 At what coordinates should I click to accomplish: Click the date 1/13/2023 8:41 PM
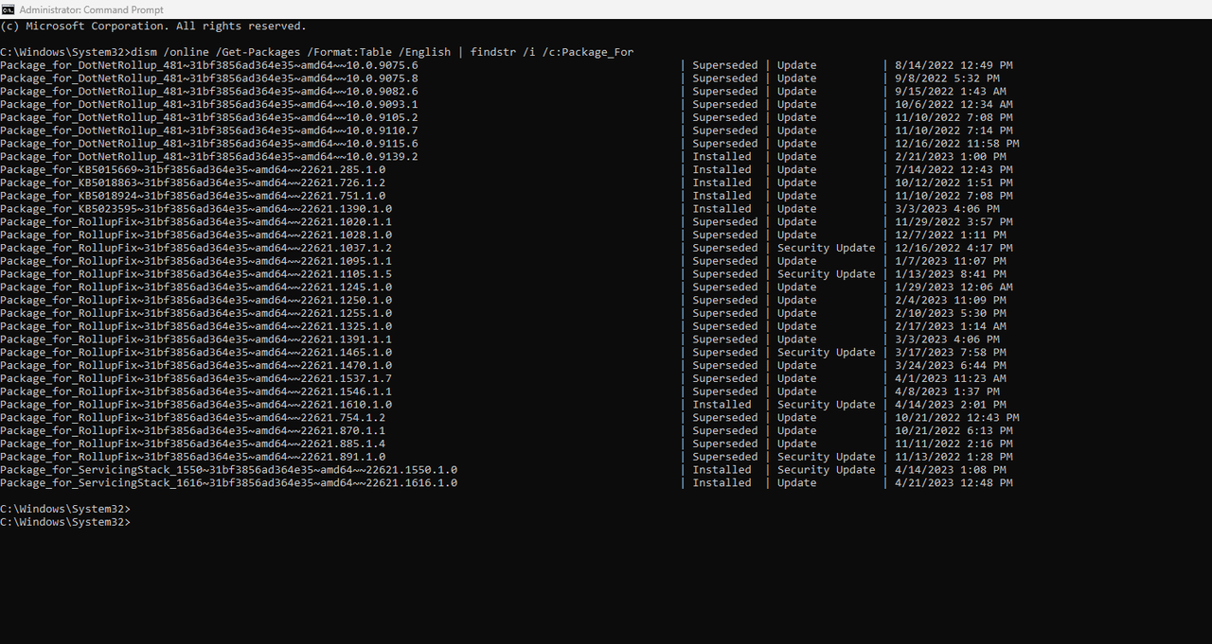click(951, 274)
